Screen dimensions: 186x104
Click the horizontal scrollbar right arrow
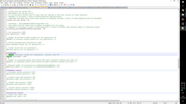pos(177,101)
